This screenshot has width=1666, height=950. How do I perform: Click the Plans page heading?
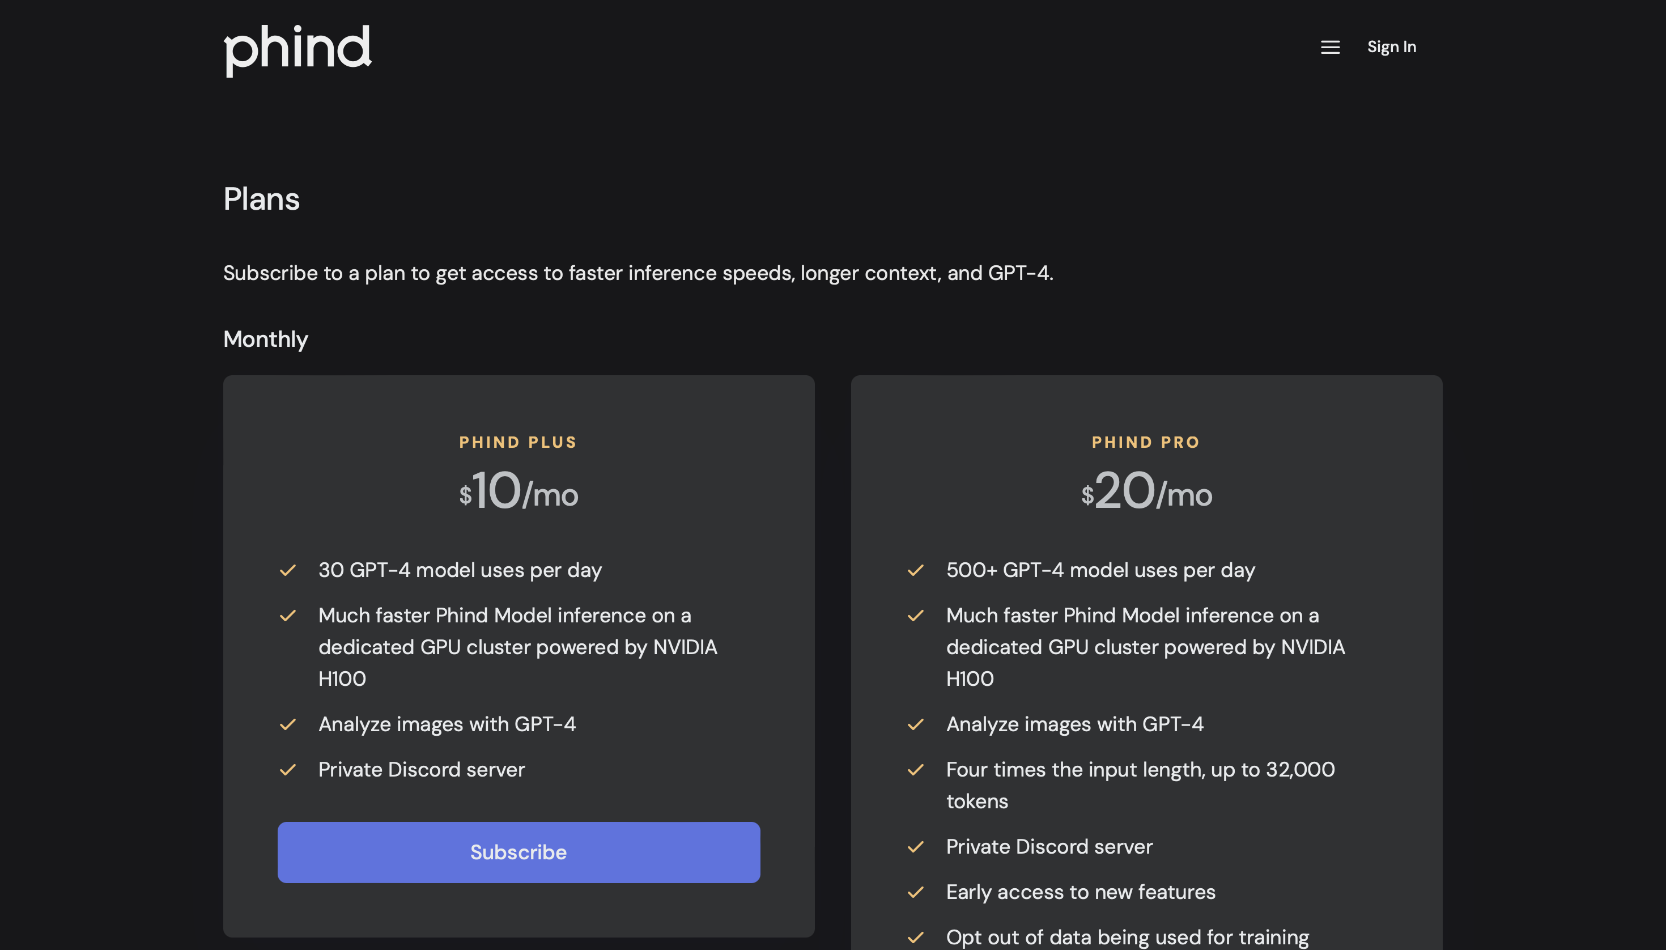(x=261, y=199)
